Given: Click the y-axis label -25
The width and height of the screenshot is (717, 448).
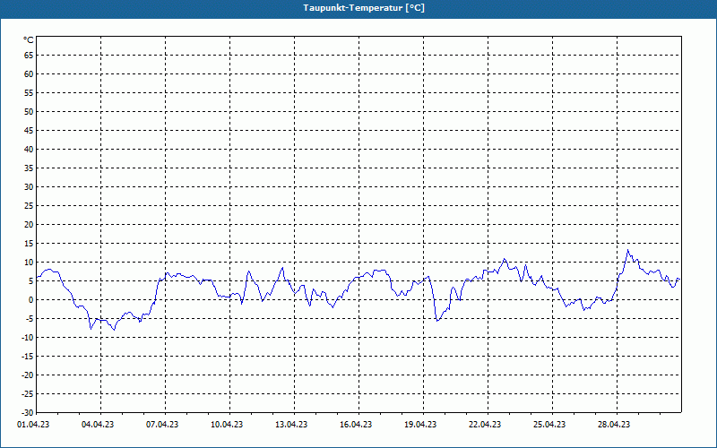Looking at the screenshot, I should pos(28,393).
